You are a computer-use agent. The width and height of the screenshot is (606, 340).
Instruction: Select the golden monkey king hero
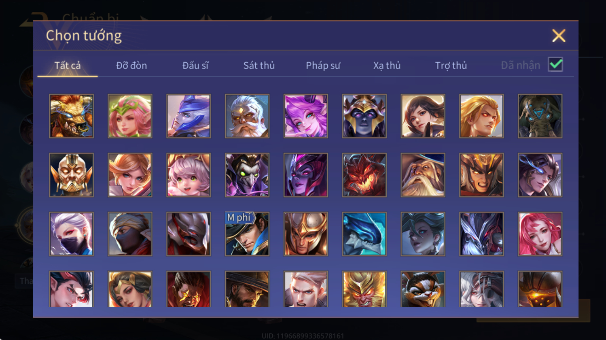pyautogui.click(x=364, y=289)
